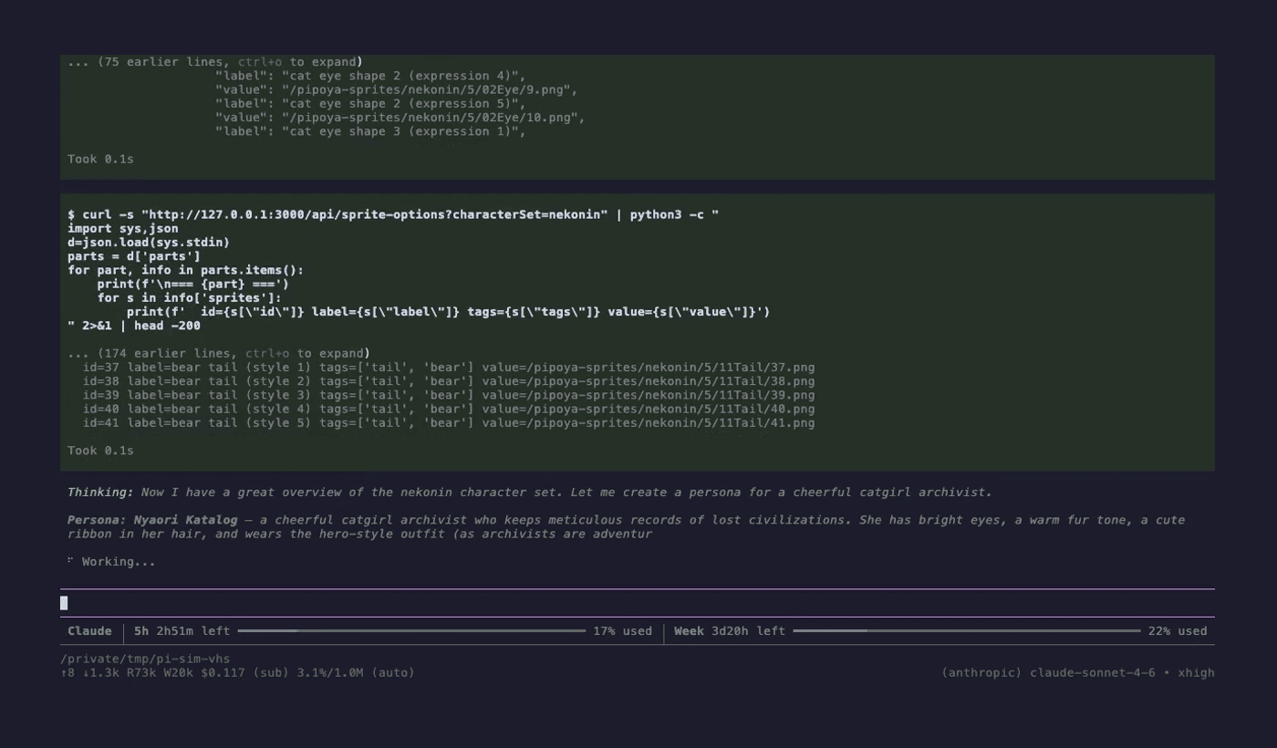Click the token stats line with $0.117
Image resolution: width=1277 pixels, height=748 pixels.
click(x=237, y=672)
